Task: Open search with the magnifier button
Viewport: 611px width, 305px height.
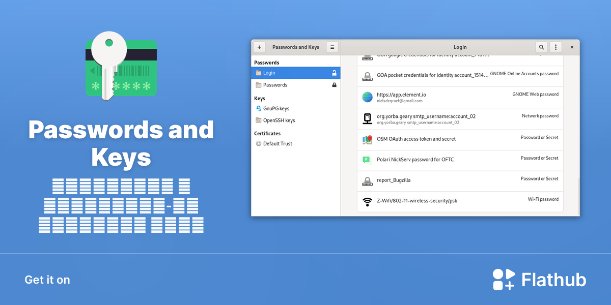Action: (541, 47)
